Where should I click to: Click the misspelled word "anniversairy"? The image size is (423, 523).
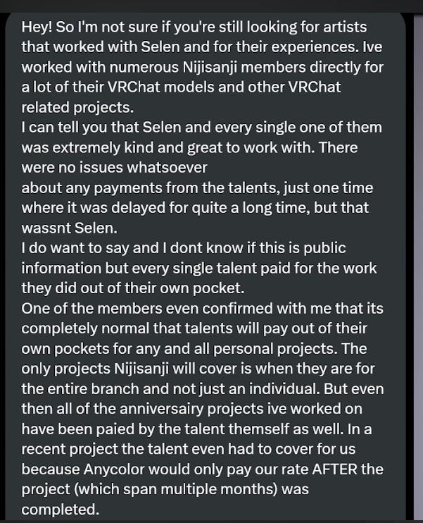point(161,410)
